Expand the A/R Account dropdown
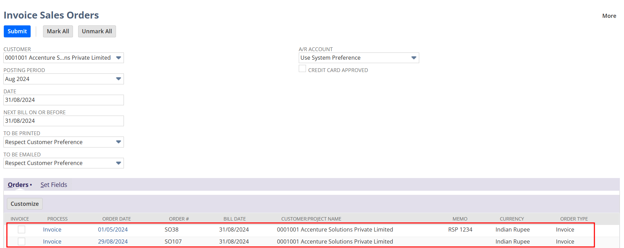The height and width of the screenshot is (248, 624). [414, 58]
